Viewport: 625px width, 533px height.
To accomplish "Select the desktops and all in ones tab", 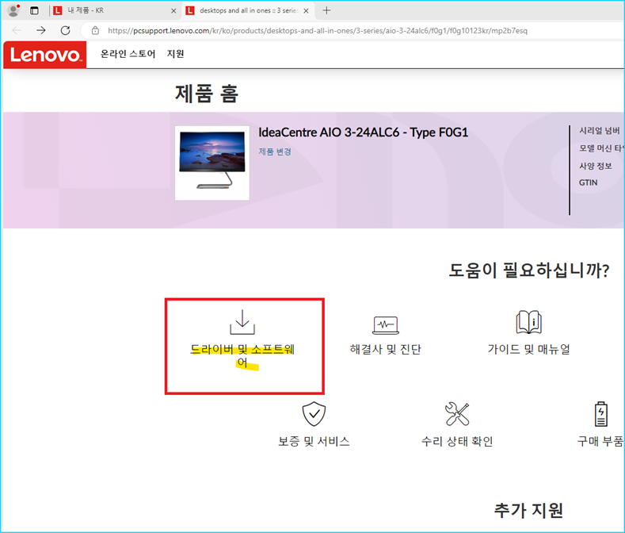I will (x=248, y=10).
